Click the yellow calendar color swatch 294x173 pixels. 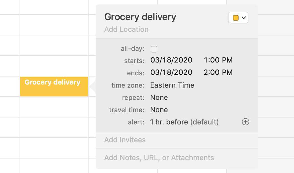tap(236, 18)
